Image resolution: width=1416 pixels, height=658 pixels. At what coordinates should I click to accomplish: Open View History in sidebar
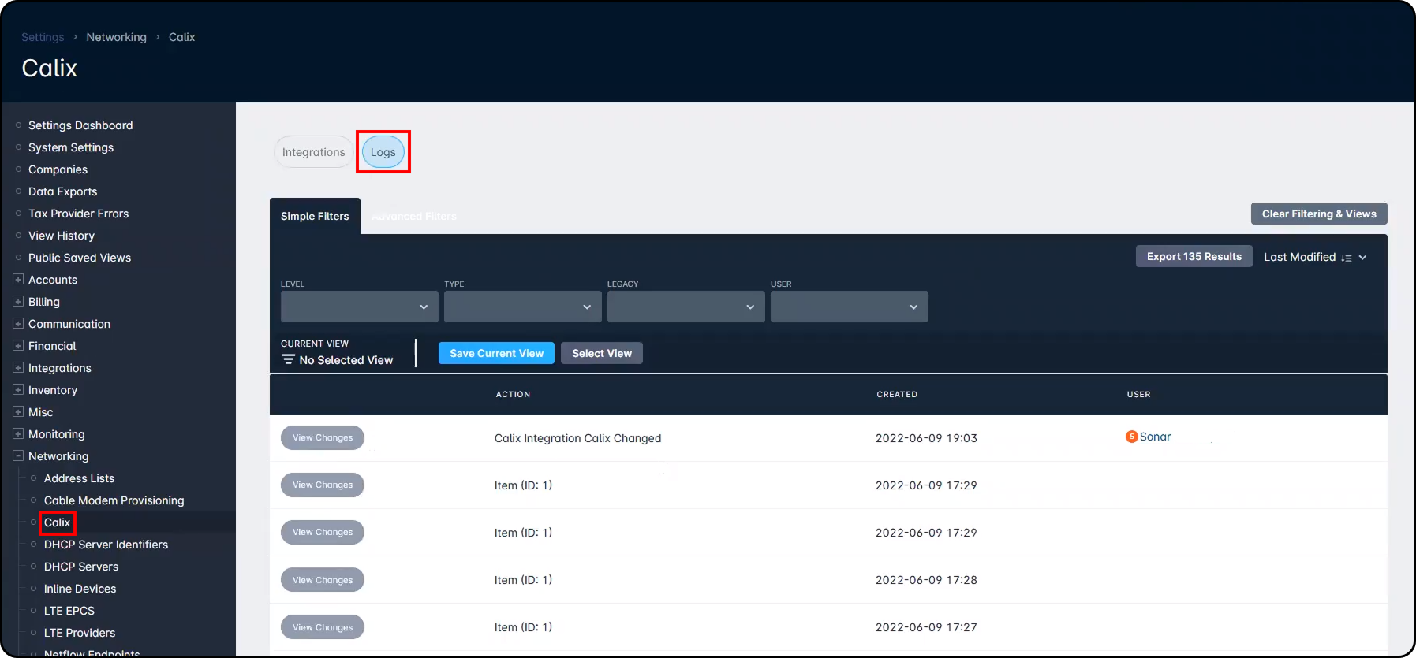pyautogui.click(x=62, y=236)
